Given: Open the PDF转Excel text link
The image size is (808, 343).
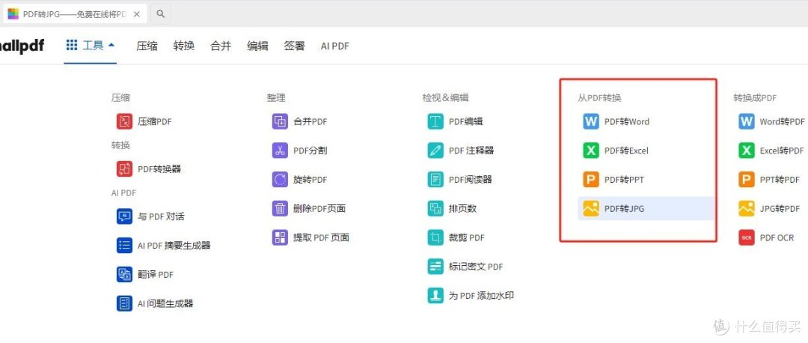Looking at the screenshot, I should tap(626, 151).
